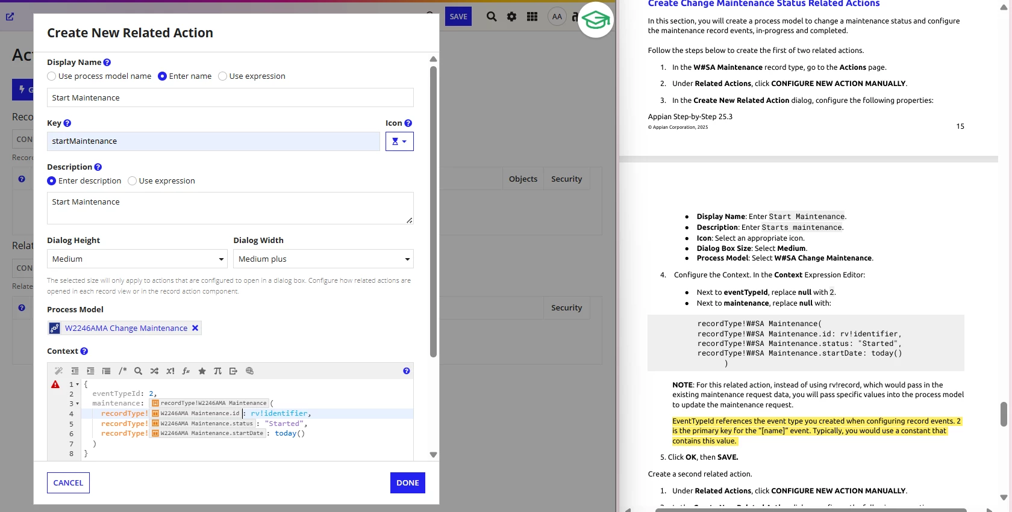
Task: Click the process model icon beside W2246AMA Change Maintenance
Action: point(55,328)
